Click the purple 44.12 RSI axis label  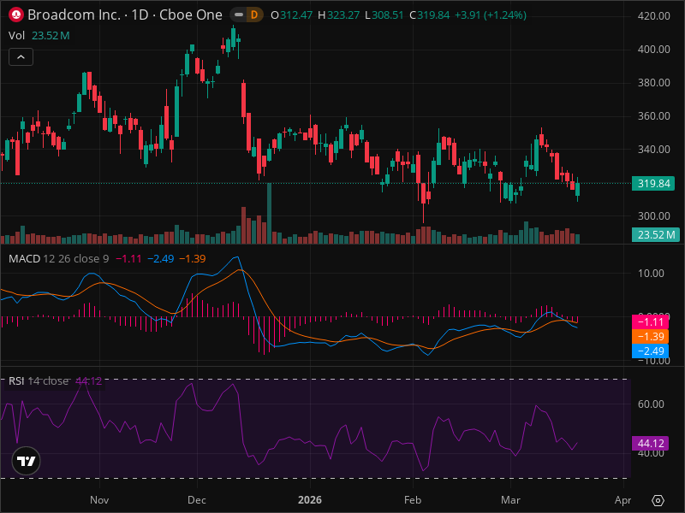[650, 443]
